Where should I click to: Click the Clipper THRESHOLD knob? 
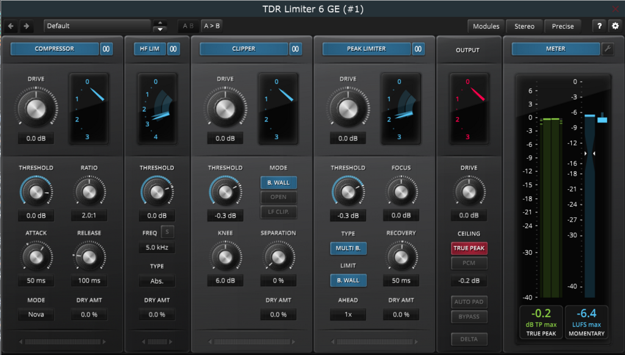click(225, 192)
